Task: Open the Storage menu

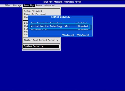Action: pos(17,5)
